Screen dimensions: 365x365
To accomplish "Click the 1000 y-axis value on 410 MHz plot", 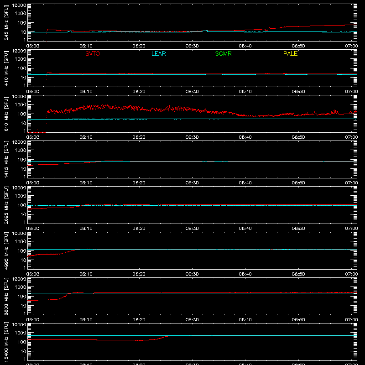I will pos(21,59).
